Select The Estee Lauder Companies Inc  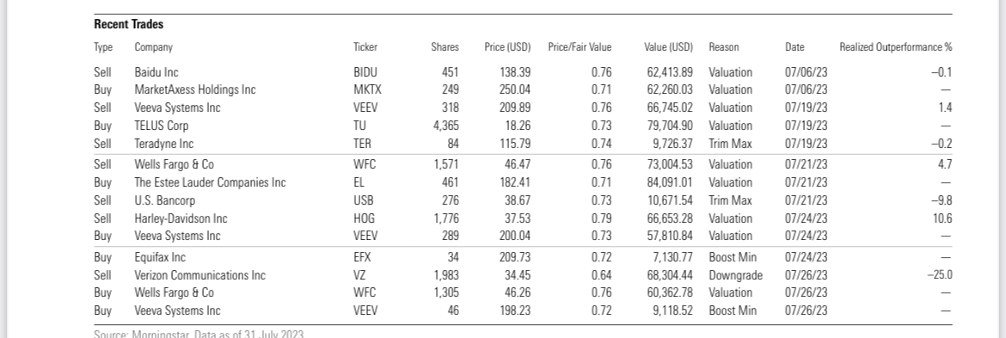(210, 183)
